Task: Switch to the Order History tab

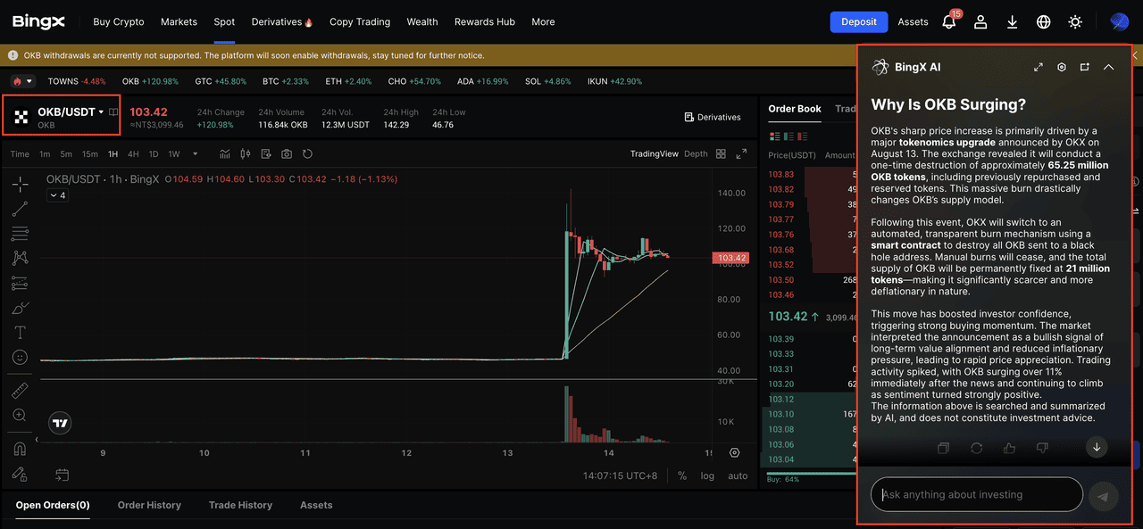Action: pos(149,505)
